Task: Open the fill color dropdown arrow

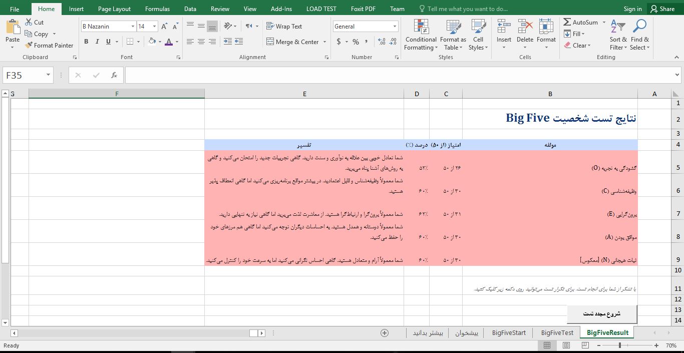Action: 160,42
